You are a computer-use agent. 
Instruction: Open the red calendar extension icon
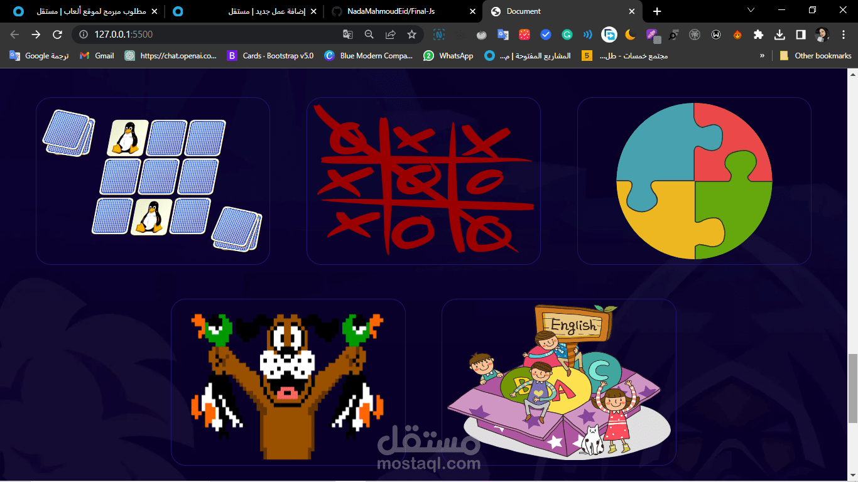coord(524,35)
